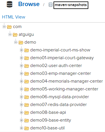The height and width of the screenshot is (132, 105).
Task: Click the demo folder icon
Action: tap(21, 42)
